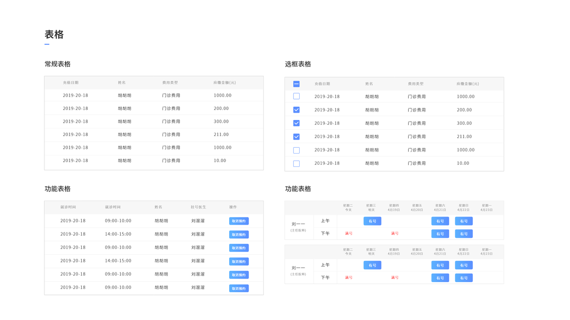Select 有号 for 上午 4月21日 in lower schedule
570x320 pixels.
pyautogui.click(x=440, y=265)
